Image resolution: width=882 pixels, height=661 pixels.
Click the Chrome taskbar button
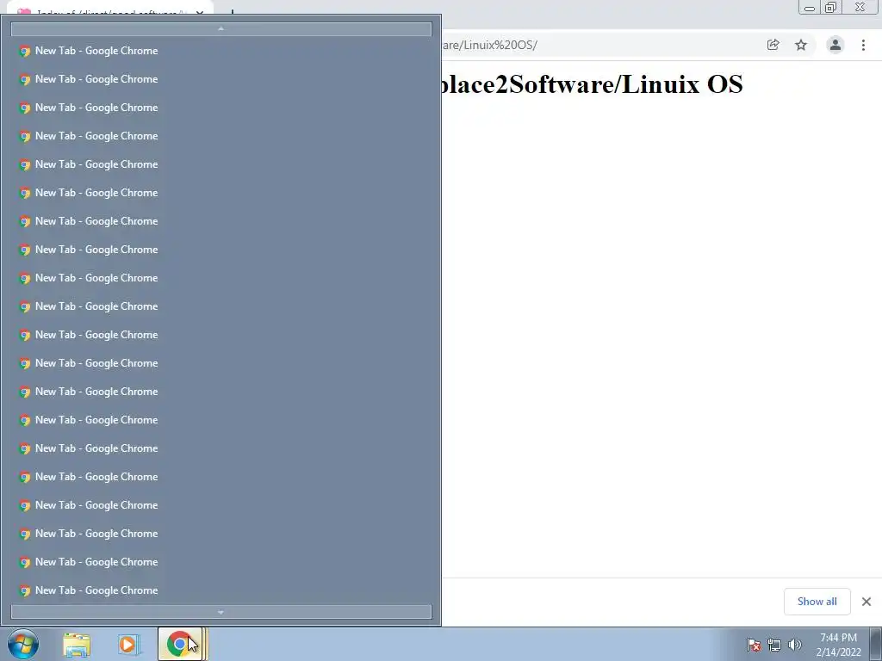click(x=180, y=644)
